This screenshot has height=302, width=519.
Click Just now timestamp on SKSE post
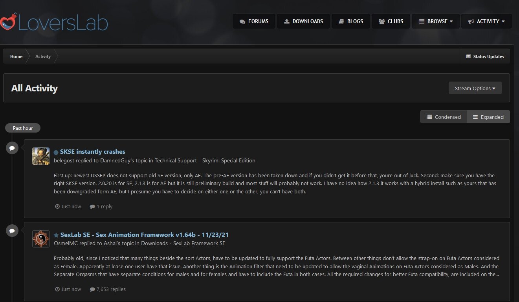(71, 206)
